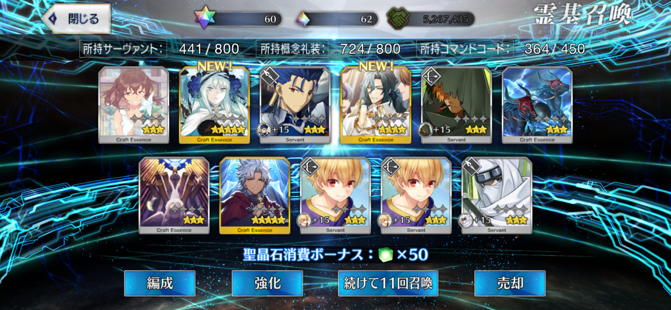Select the NEW four-star Craft Essence with champagne

[x=376, y=105]
